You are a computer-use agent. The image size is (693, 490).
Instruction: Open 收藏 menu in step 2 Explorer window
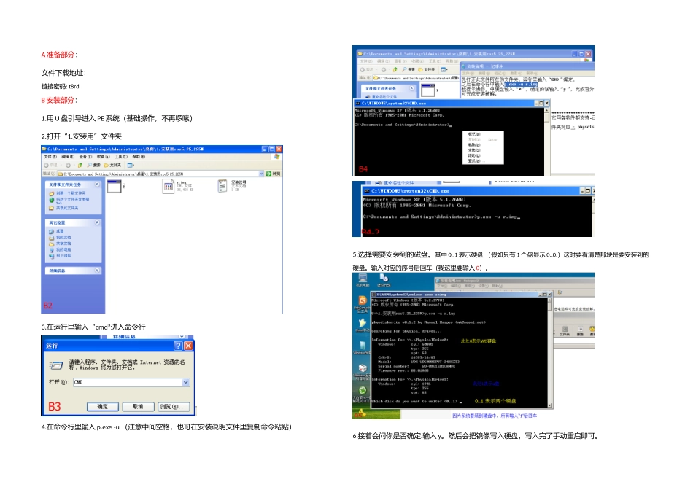click(x=104, y=157)
